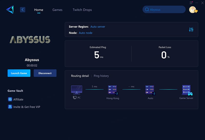Image resolution: width=205 pixels, height=140 pixels.
Task: Minimize the booster window
Action: (197, 3)
